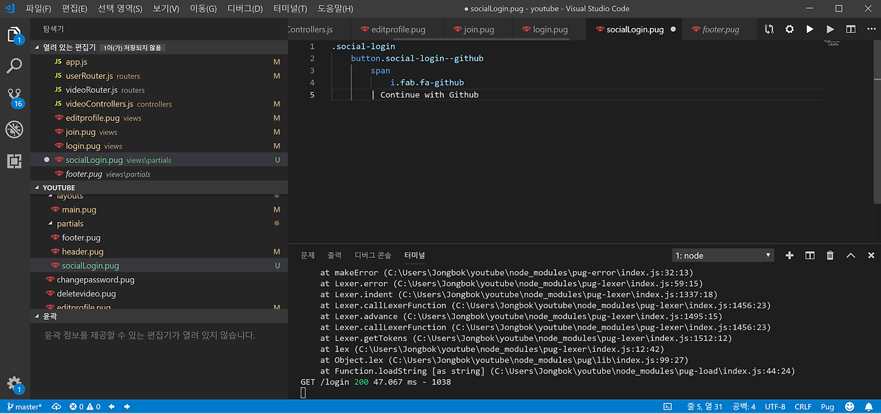This screenshot has width=881, height=414.
Task: Open the 파일(F) menu
Action: pyautogui.click(x=38, y=9)
